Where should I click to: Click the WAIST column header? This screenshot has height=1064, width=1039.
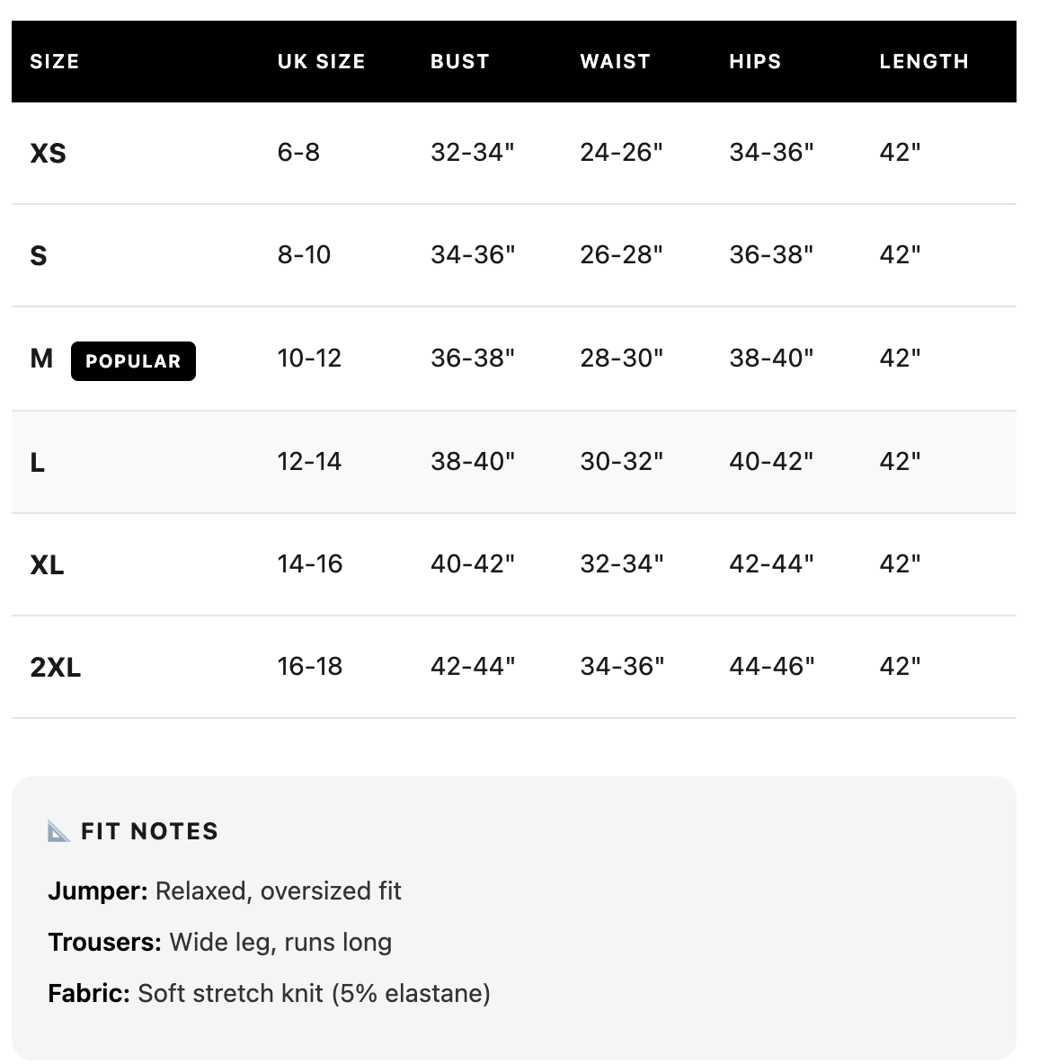pyautogui.click(x=615, y=62)
